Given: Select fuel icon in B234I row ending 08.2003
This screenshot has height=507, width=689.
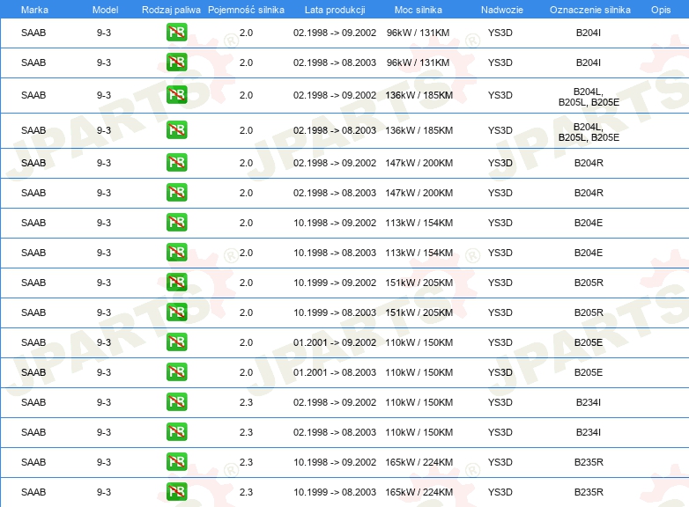Looking at the screenshot, I should coord(176,432).
